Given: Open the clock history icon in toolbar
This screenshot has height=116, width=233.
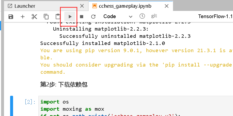Looking at the screenshot, I should click(x=142, y=16).
